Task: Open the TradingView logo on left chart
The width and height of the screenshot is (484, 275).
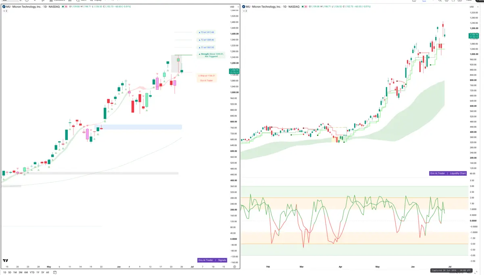Action: click(x=5, y=261)
